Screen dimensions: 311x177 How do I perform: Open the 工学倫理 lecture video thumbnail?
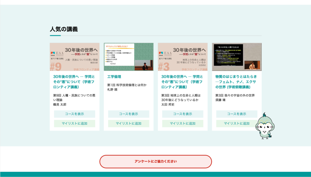129,57
